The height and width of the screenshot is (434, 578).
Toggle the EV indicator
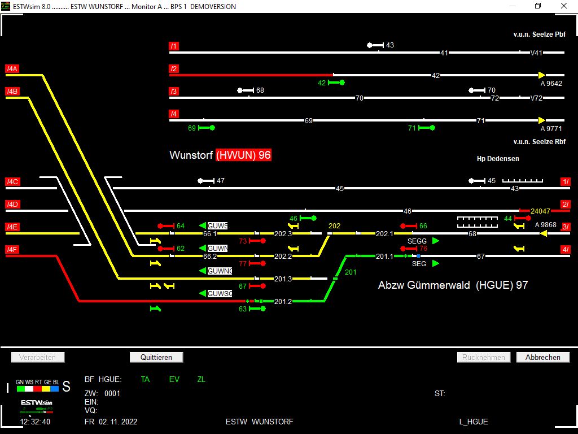(x=174, y=379)
